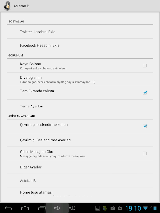This screenshot has height=213, width=160.
Task: Tap the home navigation icon
Action: tap(25, 208)
